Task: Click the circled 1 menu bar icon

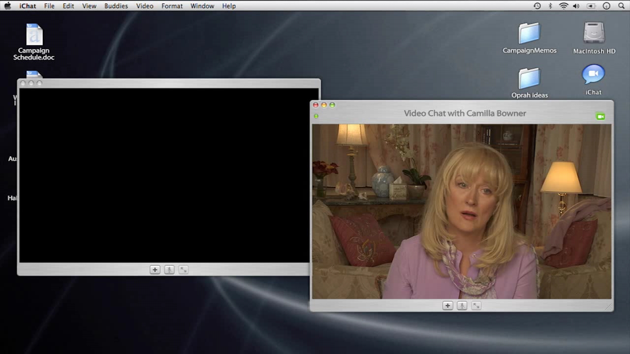Action: 606,6
